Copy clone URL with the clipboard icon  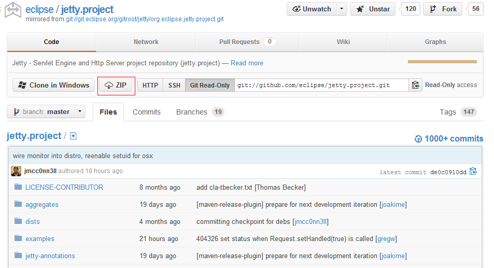tap(415, 85)
